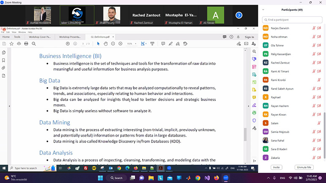This screenshot has height=183, width=326.
Task: Select the arrow Selection tool
Action: [x=98, y=43]
